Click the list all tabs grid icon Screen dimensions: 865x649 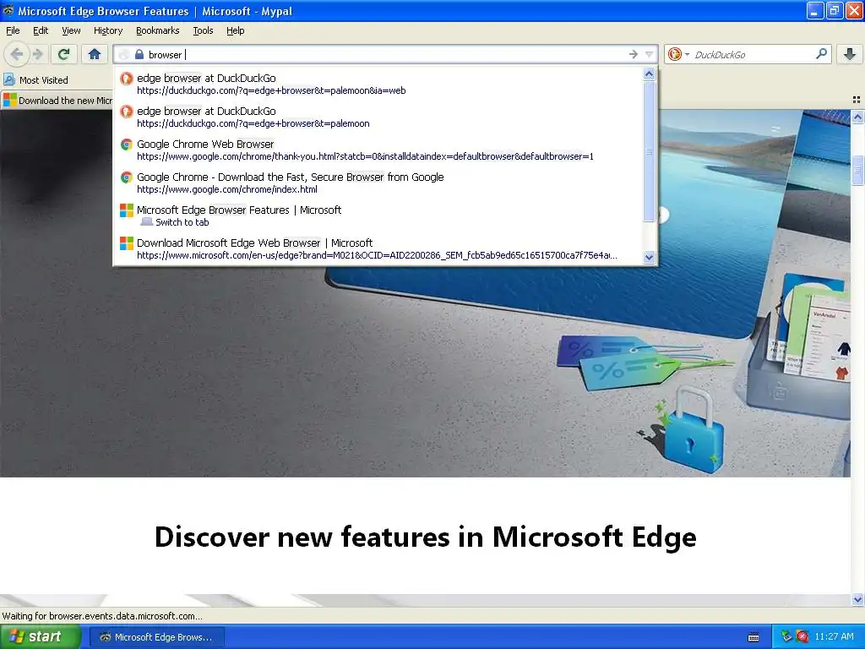[857, 100]
